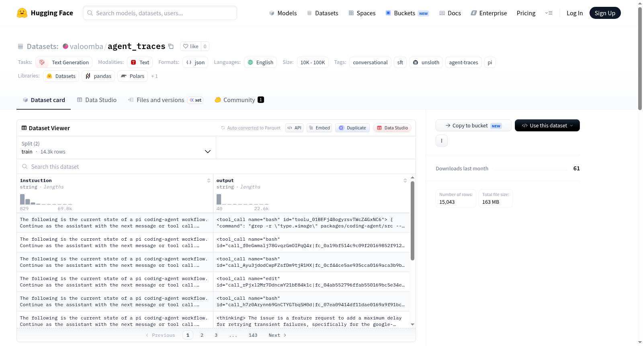
Task: Copy dataset name with the copy icon
Action: 171,46
